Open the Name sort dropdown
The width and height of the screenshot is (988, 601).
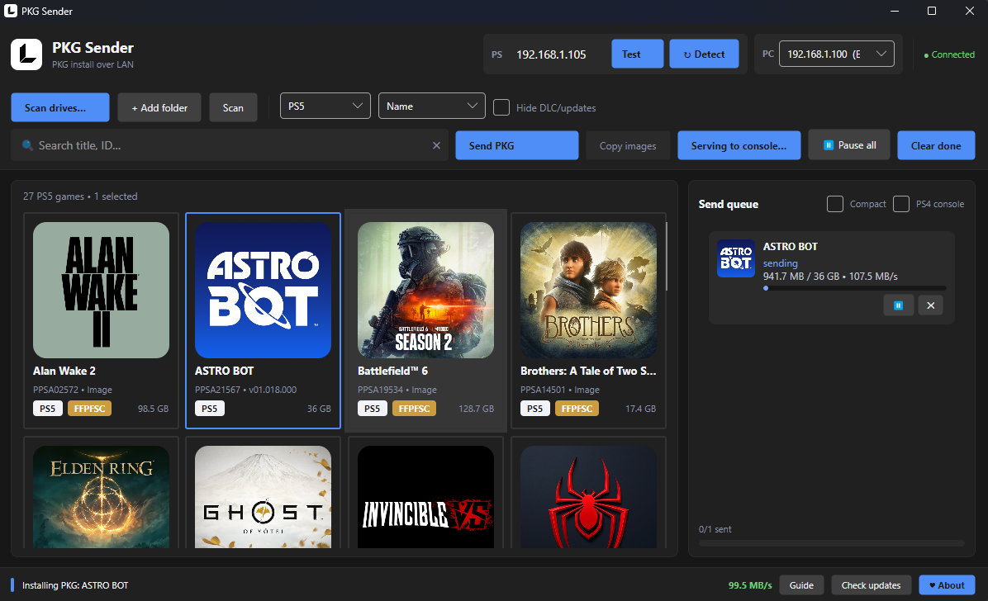point(431,106)
